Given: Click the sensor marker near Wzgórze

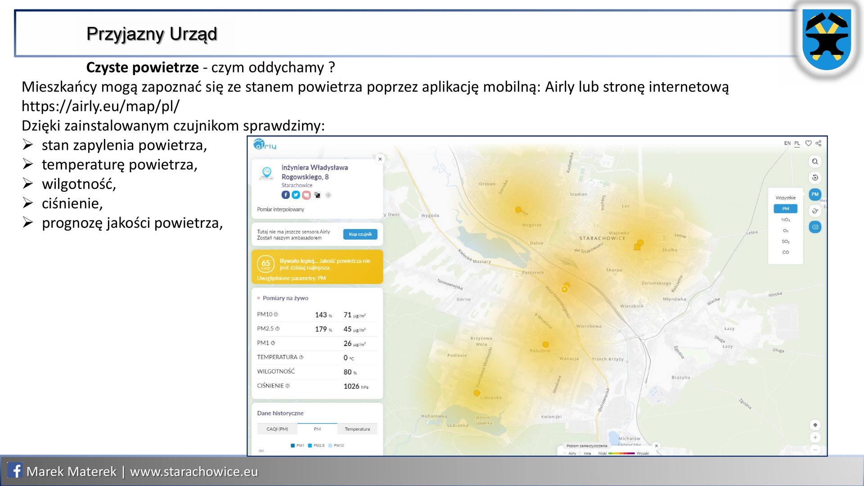Looking at the screenshot, I should (518, 210).
